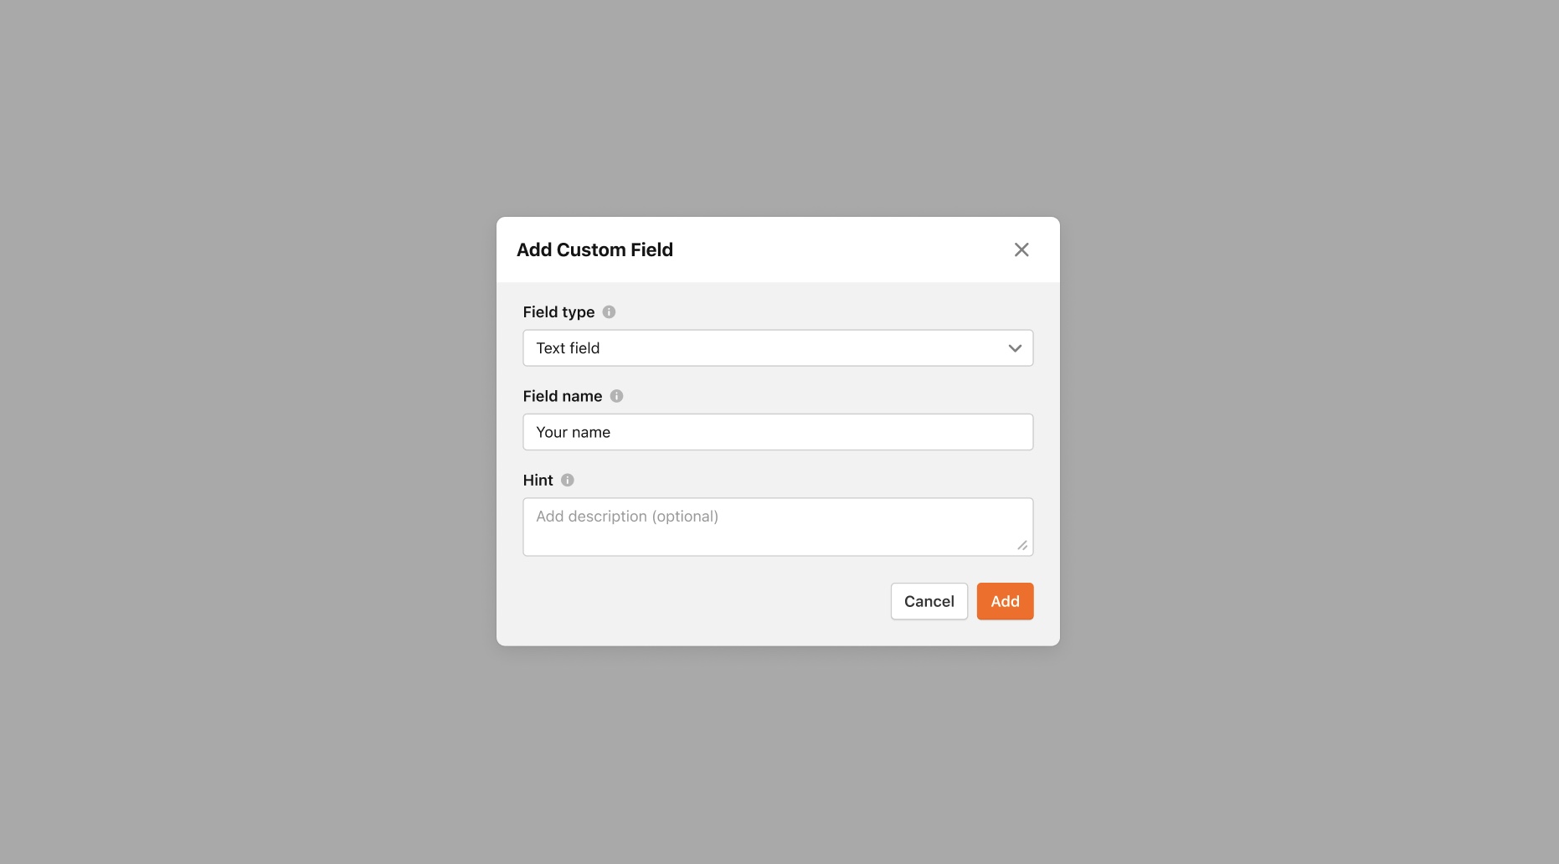Click the info icon beside Field name
This screenshot has width=1559, height=864.
[x=616, y=396]
